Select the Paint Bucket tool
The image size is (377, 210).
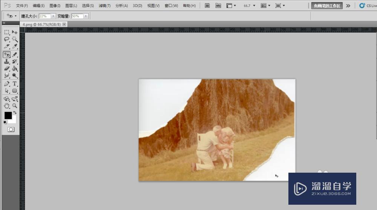click(x=15, y=69)
